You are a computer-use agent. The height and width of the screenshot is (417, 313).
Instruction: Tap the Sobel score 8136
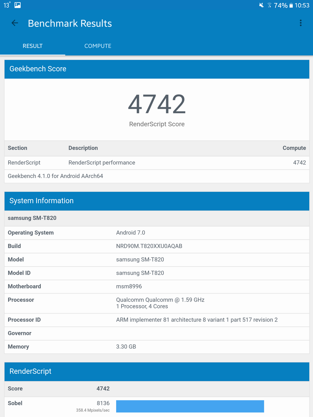point(103,404)
